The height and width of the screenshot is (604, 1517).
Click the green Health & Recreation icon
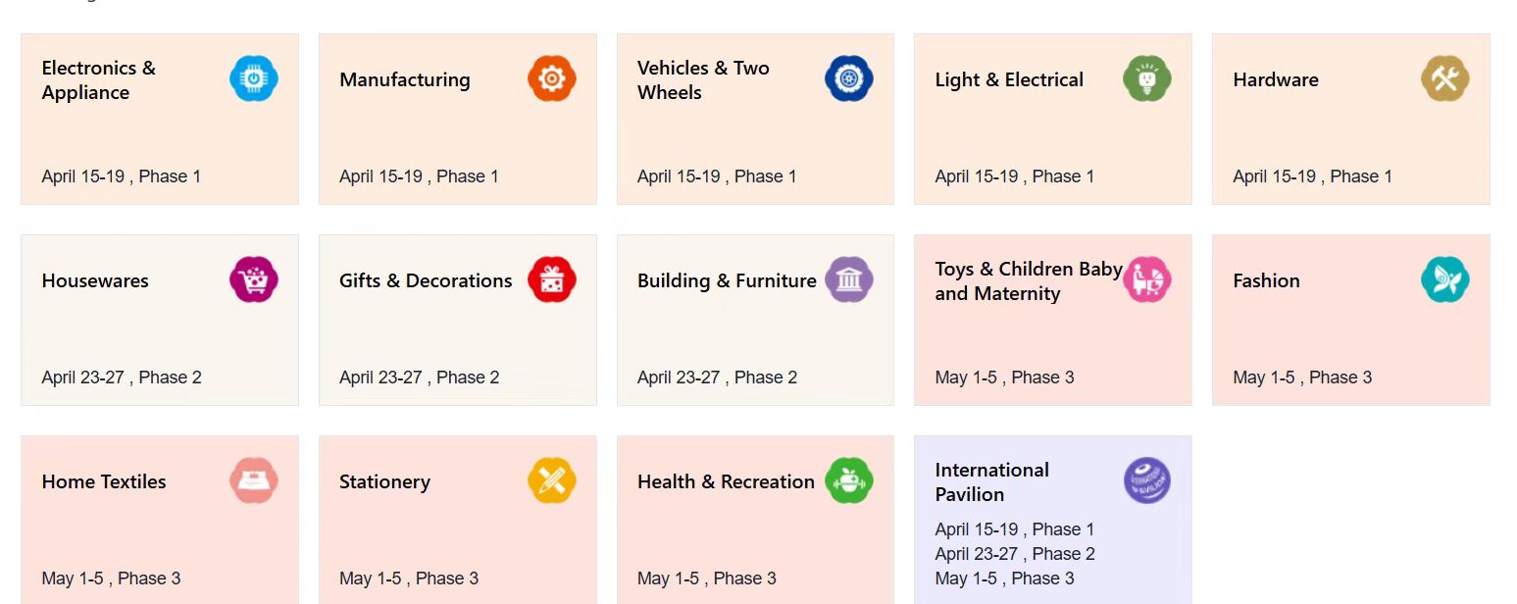[x=849, y=481]
